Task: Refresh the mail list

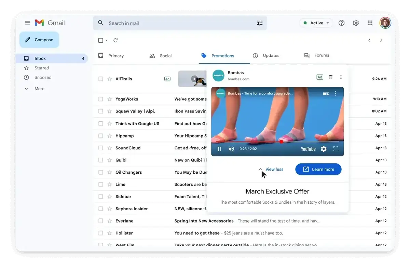Action: pos(115,40)
